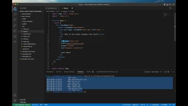Click the errors and warnings status indicator
Viewport: 188px width, 106px height.
(35, 105)
